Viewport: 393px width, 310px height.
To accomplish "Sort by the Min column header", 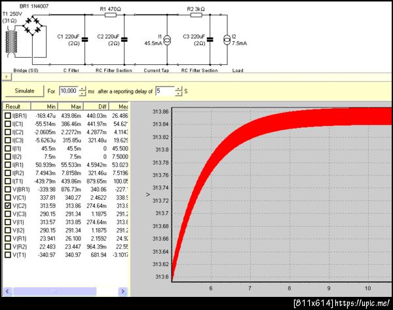I will click(x=45, y=106).
